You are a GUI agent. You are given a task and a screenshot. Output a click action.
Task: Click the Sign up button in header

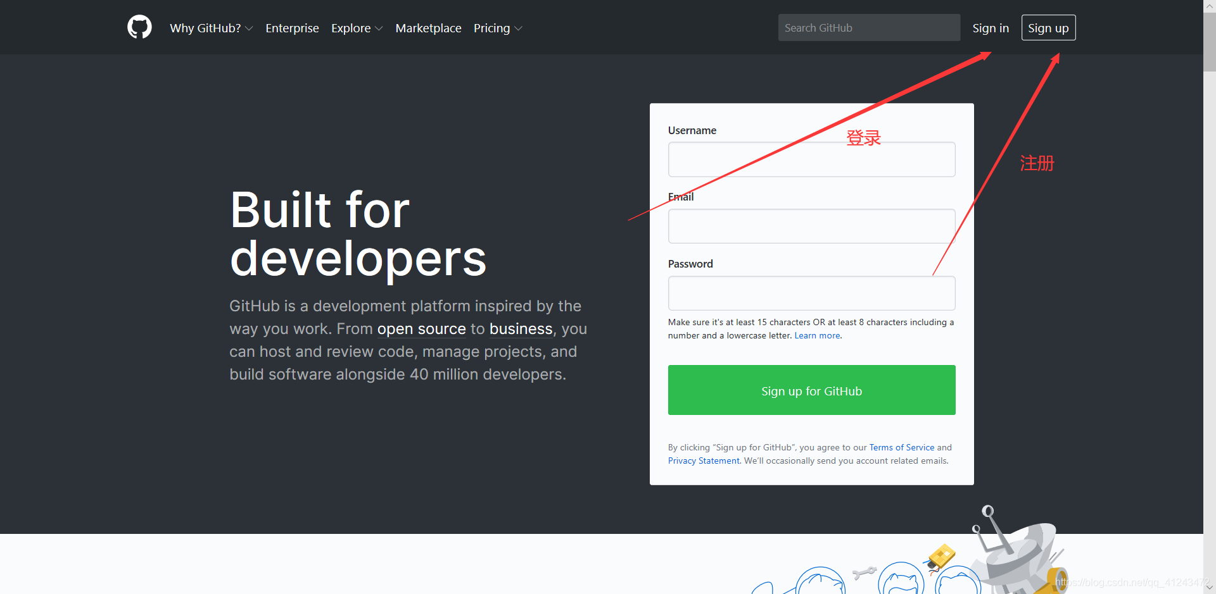pos(1048,28)
